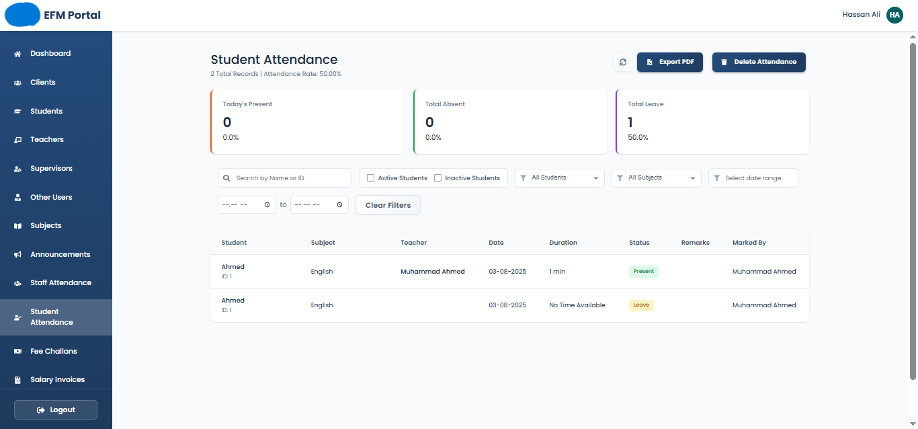
Task: Click the Staff Attendance icon
Action: 16,282
